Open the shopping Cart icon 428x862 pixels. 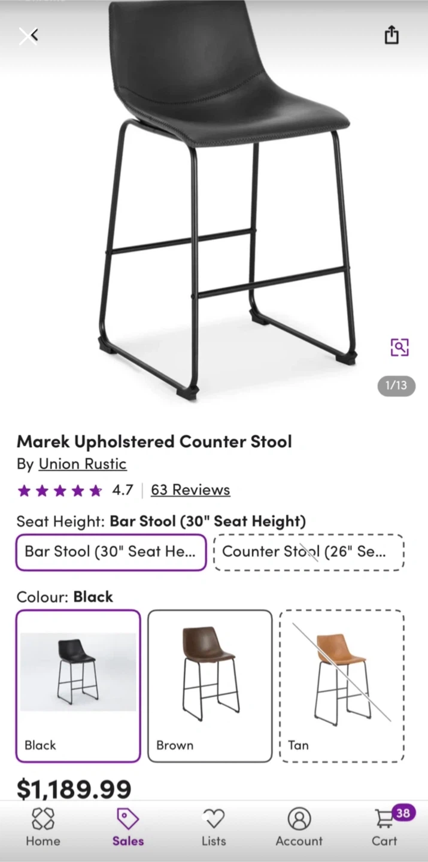pyautogui.click(x=384, y=827)
